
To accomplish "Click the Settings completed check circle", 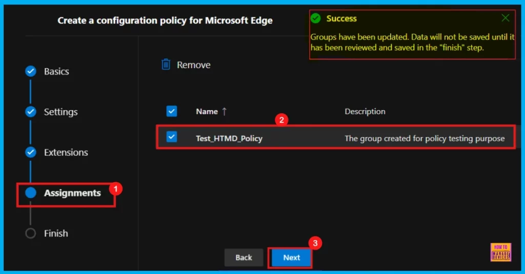I will click(30, 112).
